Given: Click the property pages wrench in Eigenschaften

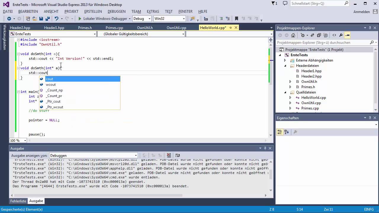Looking at the screenshot, I should click(295, 132).
